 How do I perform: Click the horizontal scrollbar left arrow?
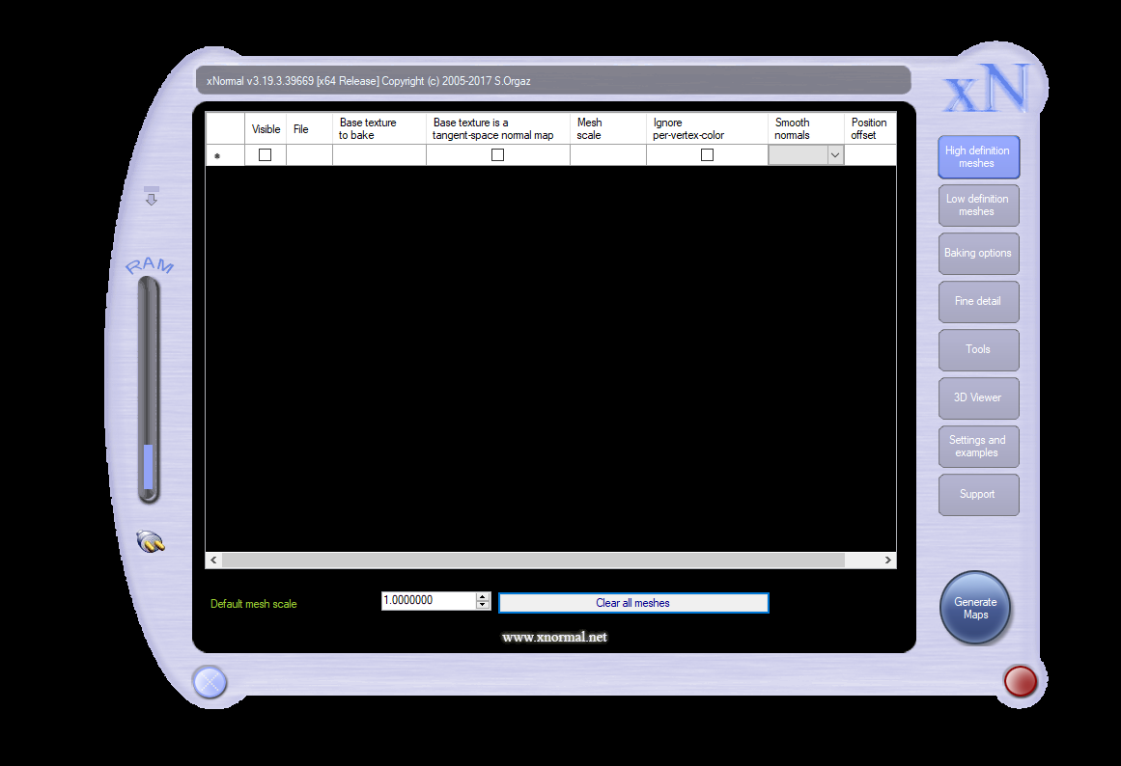[x=213, y=561]
